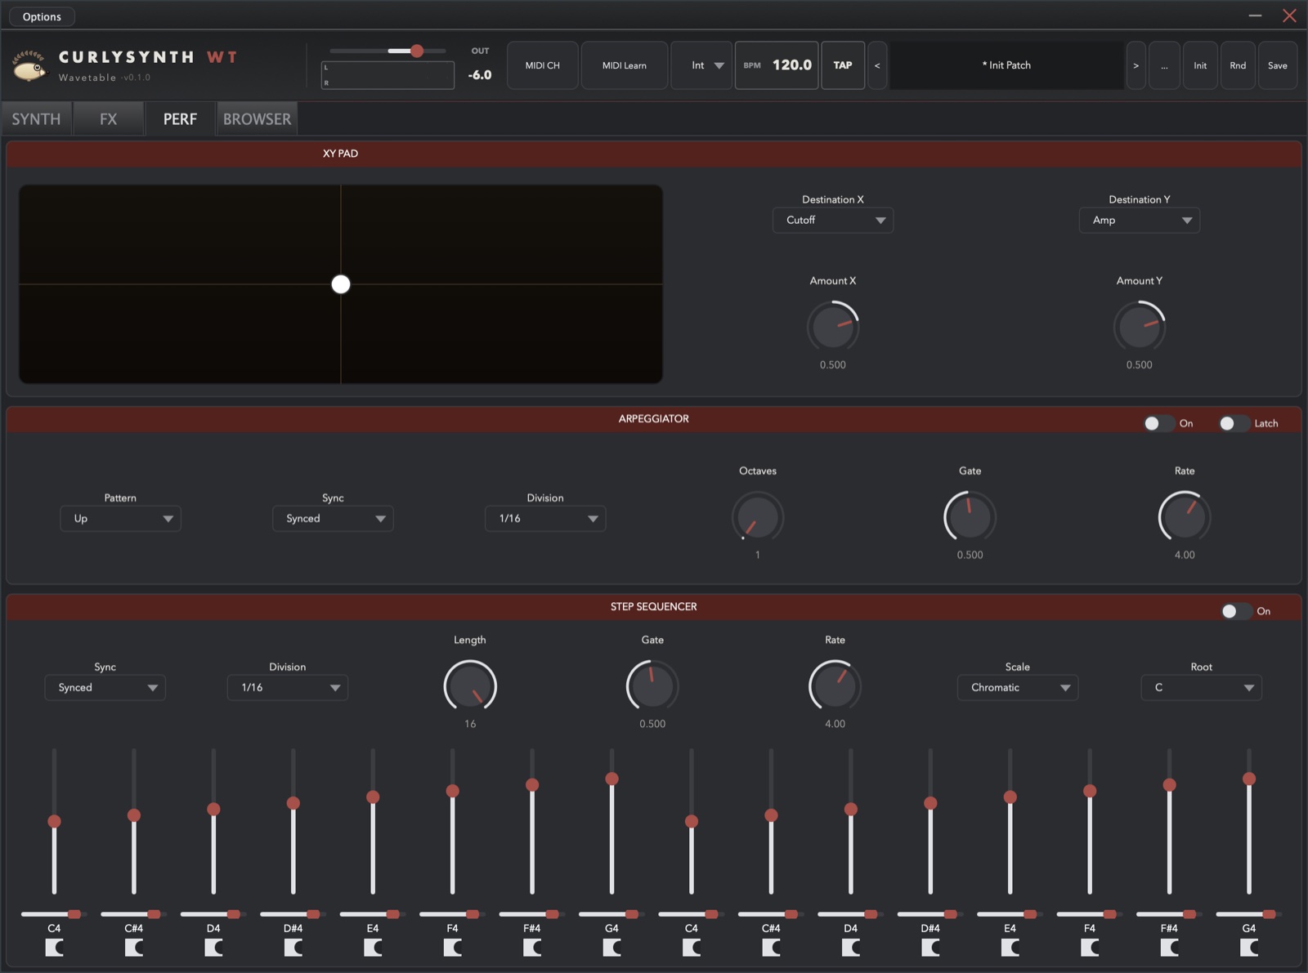This screenshot has height=973, width=1308.
Task: Expand the arpeggiator Pattern dropdown
Action: tap(120, 519)
